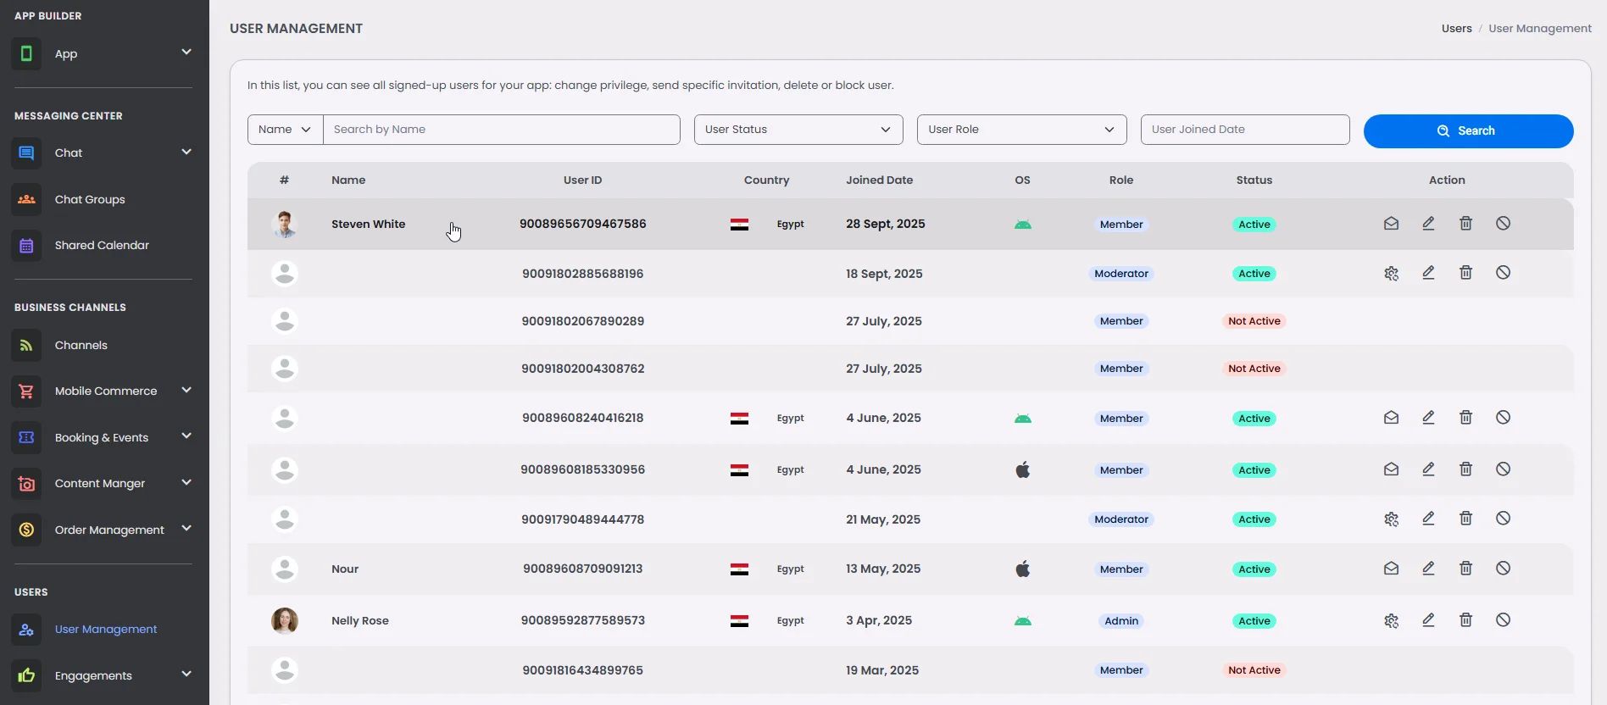Open the User Role dropdown filter

coord(1021,130)
